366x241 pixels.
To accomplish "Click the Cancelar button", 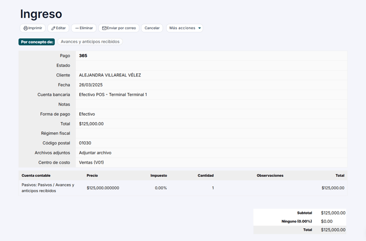I will 152,28.
